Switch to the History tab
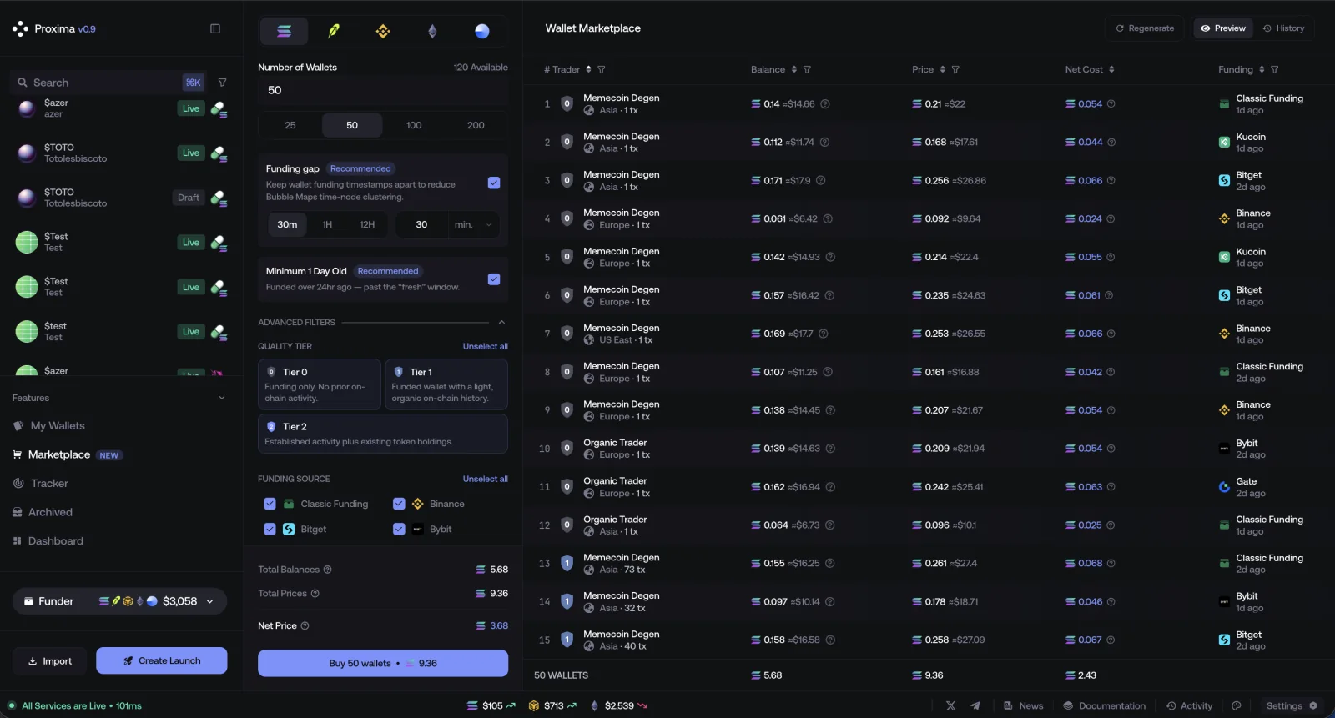 [x=1283, y=28]
